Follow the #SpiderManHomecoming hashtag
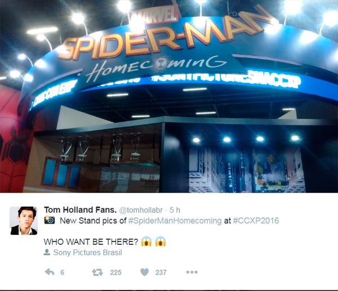This screenshot has height=291, width=338. pos(175,221)
